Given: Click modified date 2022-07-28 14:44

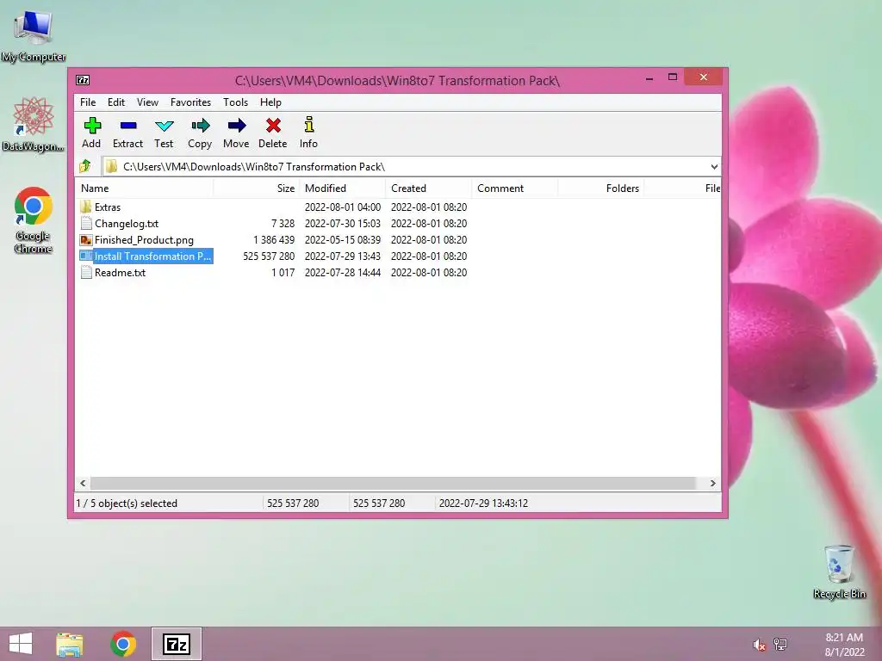Looking at the screenshot, I should [343, 273].
